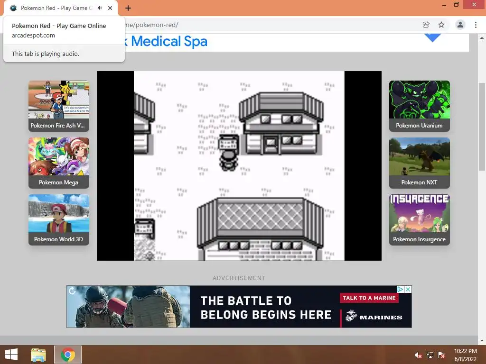Click the page scrollbar up arrow

482,38
